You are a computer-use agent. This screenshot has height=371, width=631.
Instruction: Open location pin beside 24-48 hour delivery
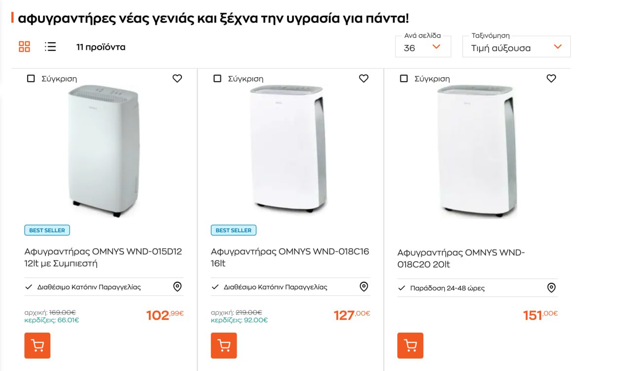pyautogui.click(x=552, y=288)
